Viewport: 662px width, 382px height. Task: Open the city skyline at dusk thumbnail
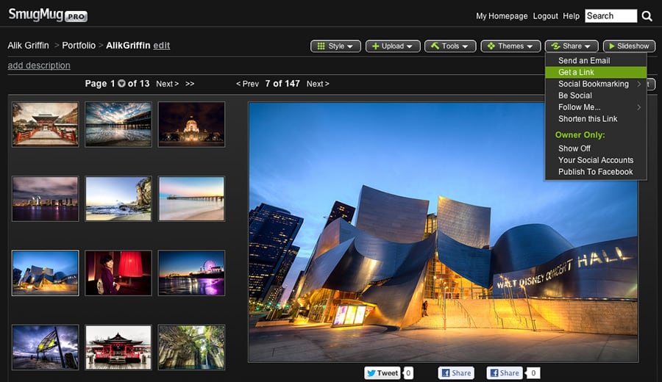click(x=45, y=198)
